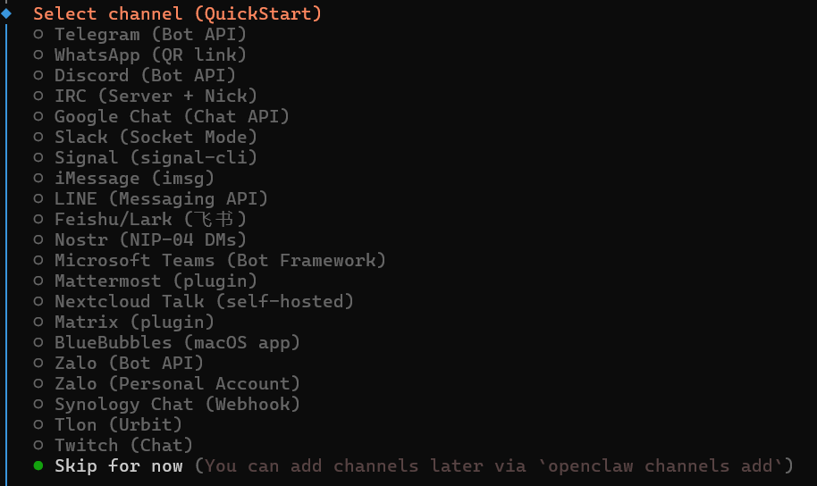Pick the IRC (Server + Nick) option

[x=156, y=96]
